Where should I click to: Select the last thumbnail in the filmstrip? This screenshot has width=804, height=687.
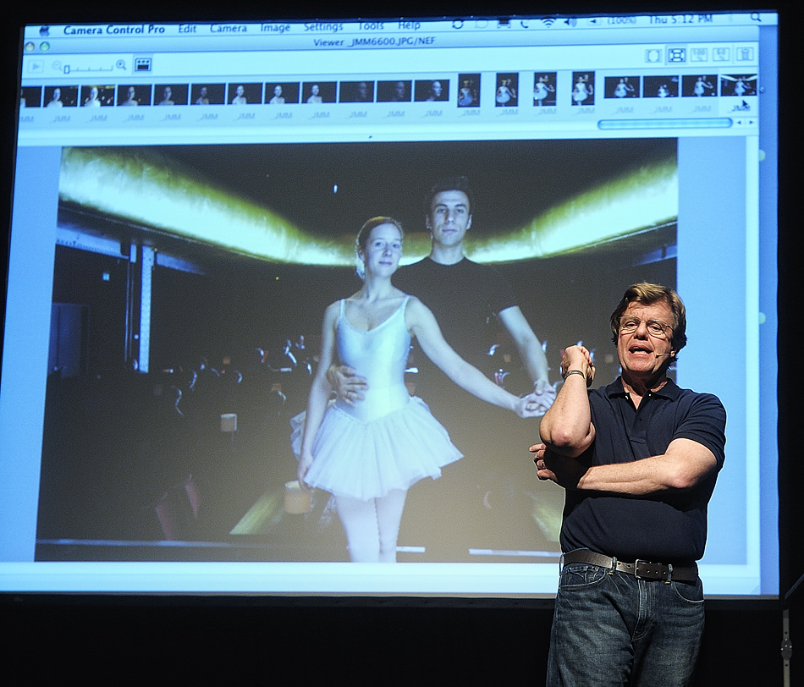tap(738, 85)
